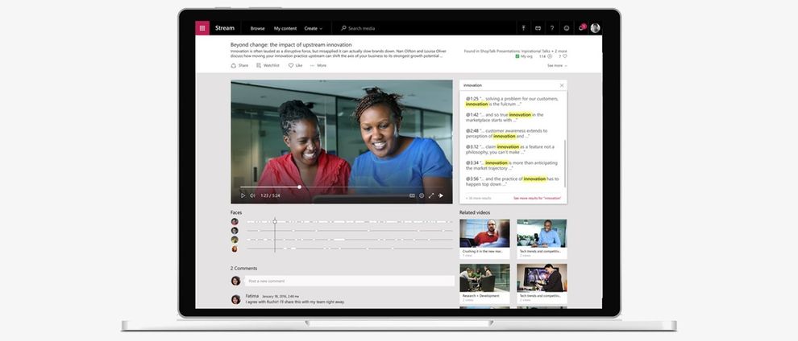Click the Fatima commenter name
The image size is (798, 341).
coord(252,296)
